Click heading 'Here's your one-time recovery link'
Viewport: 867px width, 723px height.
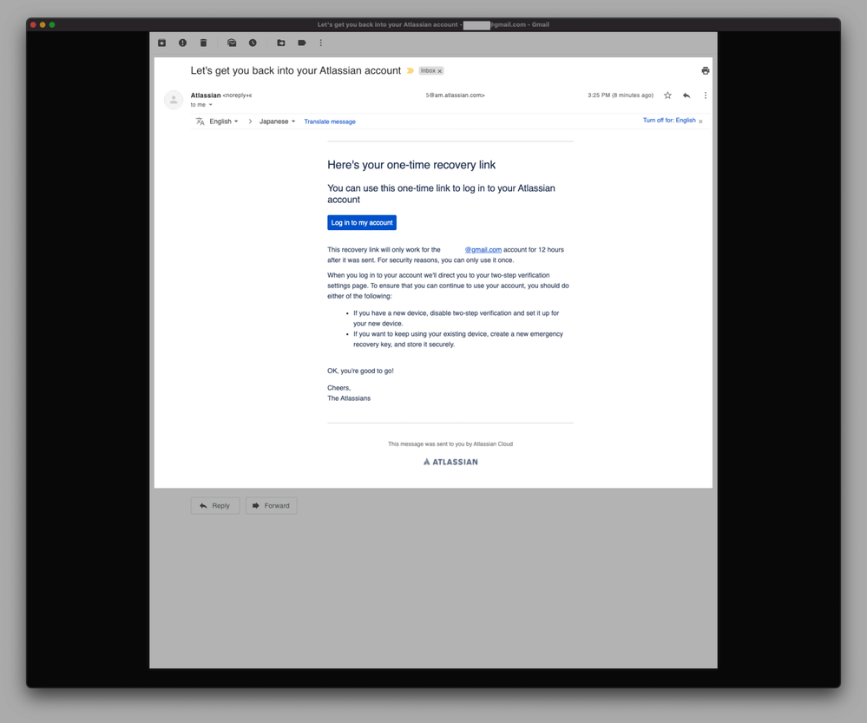pos(411,165)
